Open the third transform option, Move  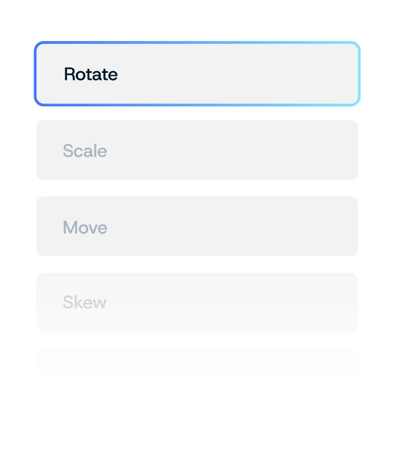click(x=197, y=227)
